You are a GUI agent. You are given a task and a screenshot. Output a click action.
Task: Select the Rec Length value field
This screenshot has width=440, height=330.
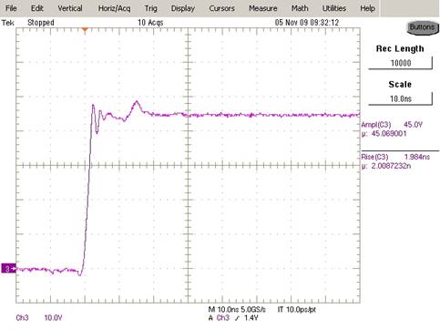tap(400, 63)
